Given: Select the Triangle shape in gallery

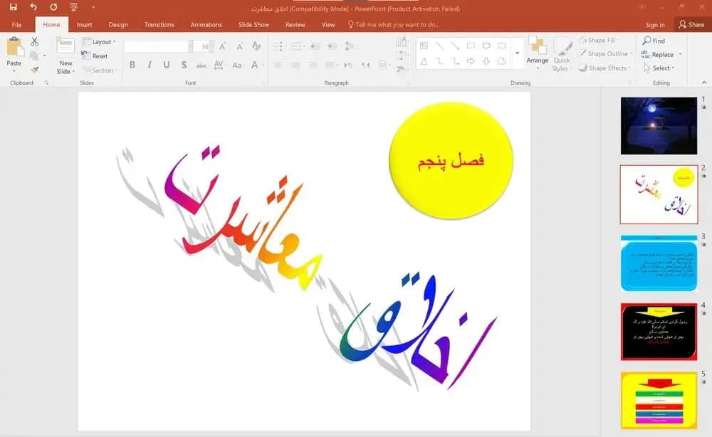Looking at the screenshot, I should (x=424, y=60).
